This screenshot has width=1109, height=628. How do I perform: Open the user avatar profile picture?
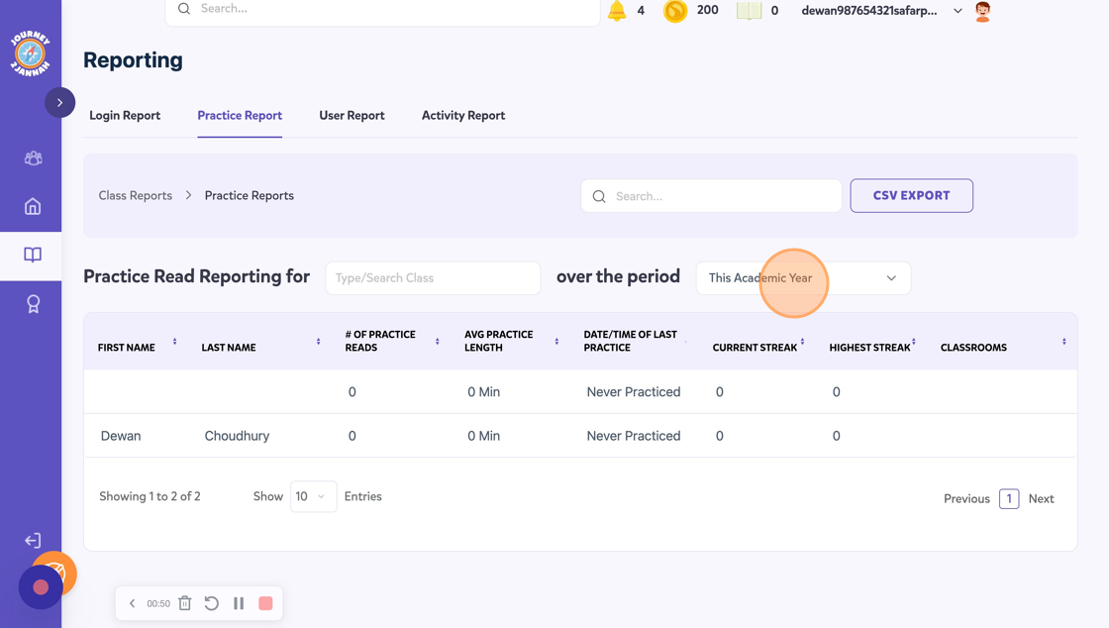982,11
